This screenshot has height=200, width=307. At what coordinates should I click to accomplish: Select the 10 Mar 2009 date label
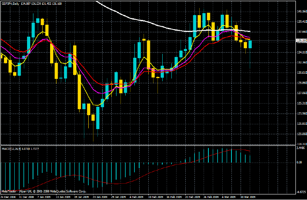coord(248,197)
